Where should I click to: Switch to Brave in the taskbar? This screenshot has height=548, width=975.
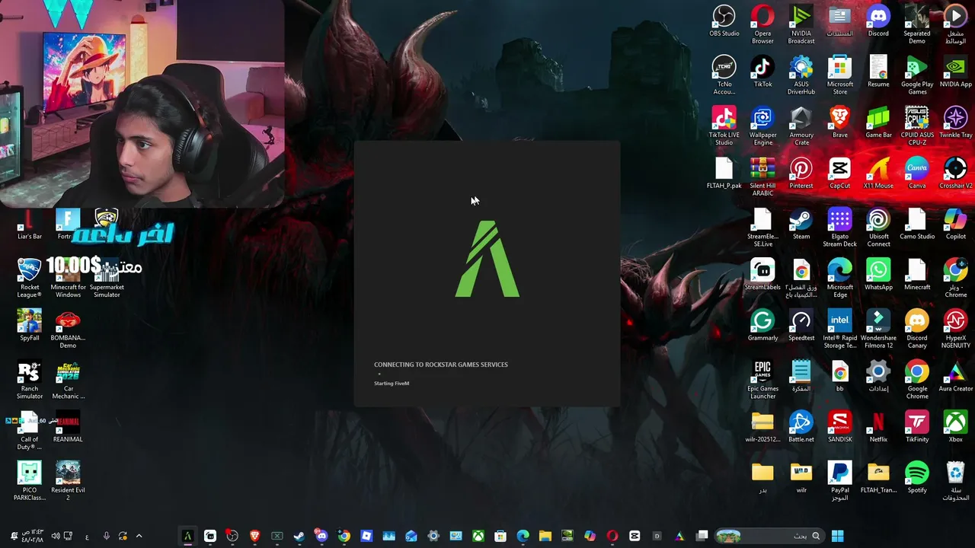[254, 536]
